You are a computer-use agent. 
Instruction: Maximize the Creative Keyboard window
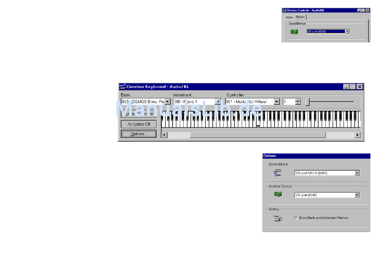coord(352,87)
